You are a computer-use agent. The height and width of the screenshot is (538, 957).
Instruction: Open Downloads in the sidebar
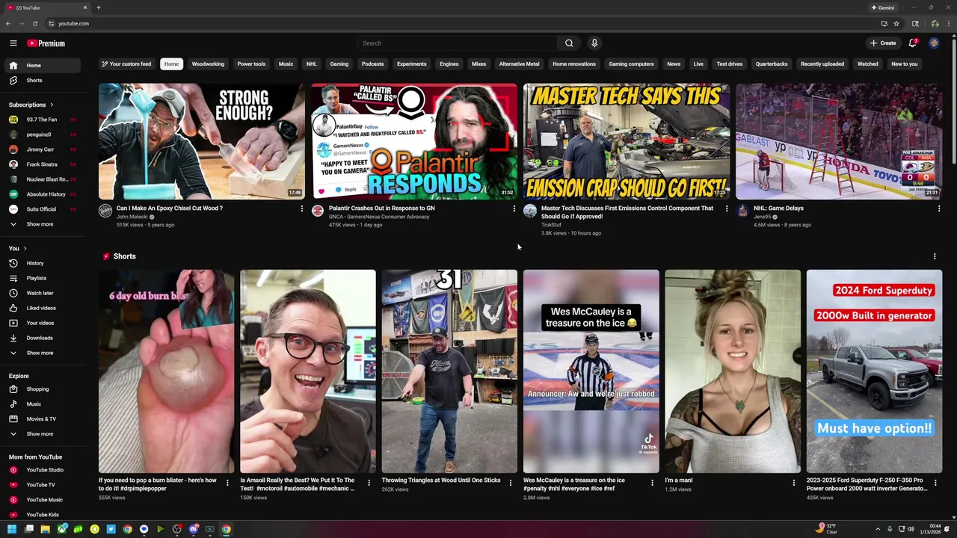click(41, 338)
